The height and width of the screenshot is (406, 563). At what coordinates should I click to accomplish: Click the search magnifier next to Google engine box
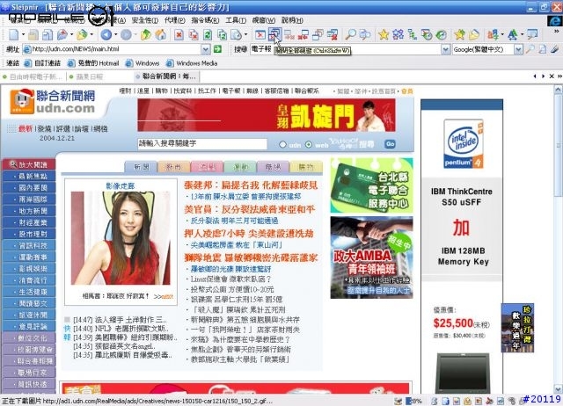[x=530, y=49]
